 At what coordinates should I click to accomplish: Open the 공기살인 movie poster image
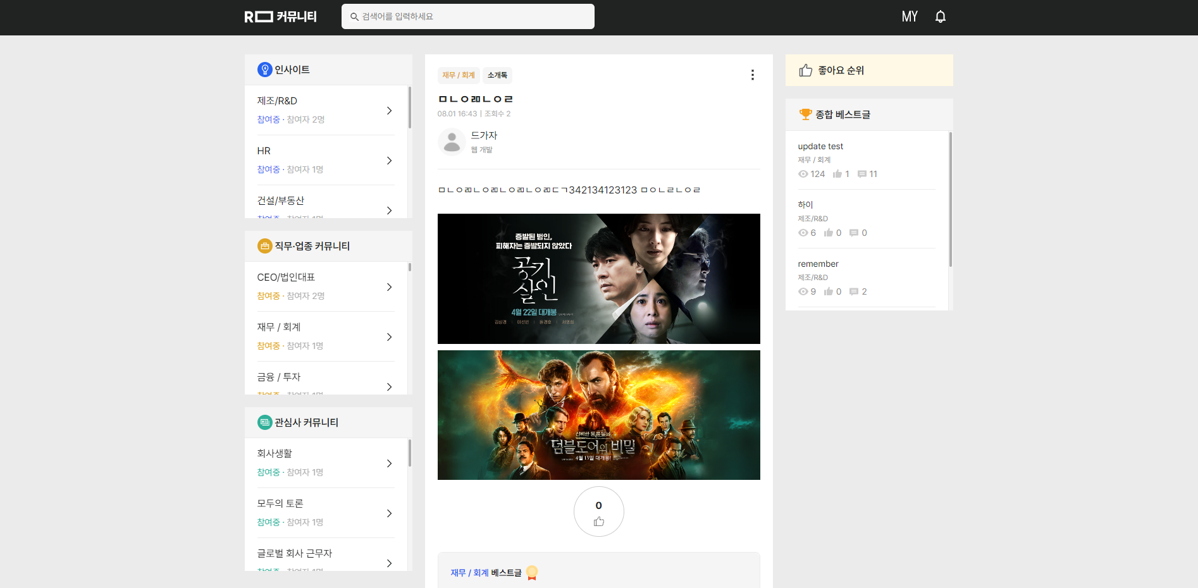(x=599, y=279)
